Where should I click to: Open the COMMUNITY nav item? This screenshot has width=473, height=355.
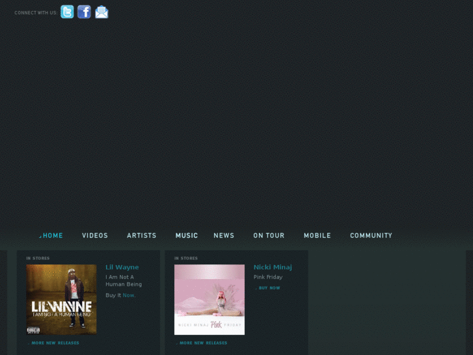[x=371, y=235]
